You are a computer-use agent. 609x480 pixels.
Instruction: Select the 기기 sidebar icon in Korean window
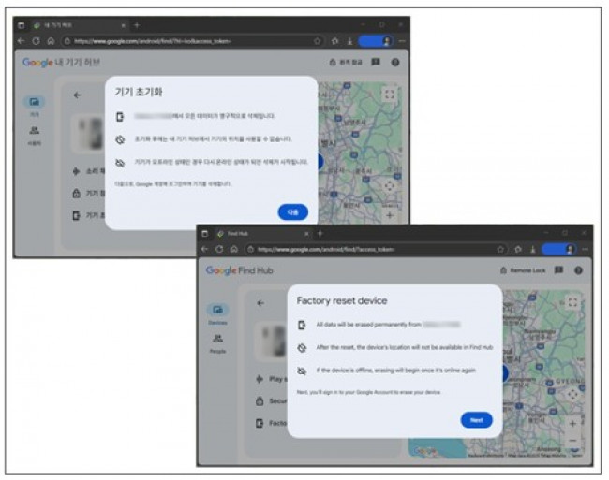[34, 102]
